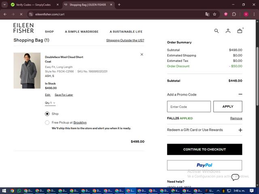Open the live chat bubble icon

point(235,177)
